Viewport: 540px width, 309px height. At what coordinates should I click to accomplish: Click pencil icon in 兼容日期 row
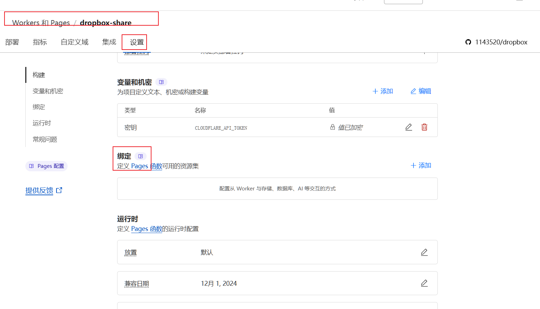(x=424, y=283)
